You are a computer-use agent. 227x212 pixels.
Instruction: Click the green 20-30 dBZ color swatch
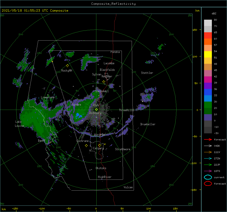208,105
